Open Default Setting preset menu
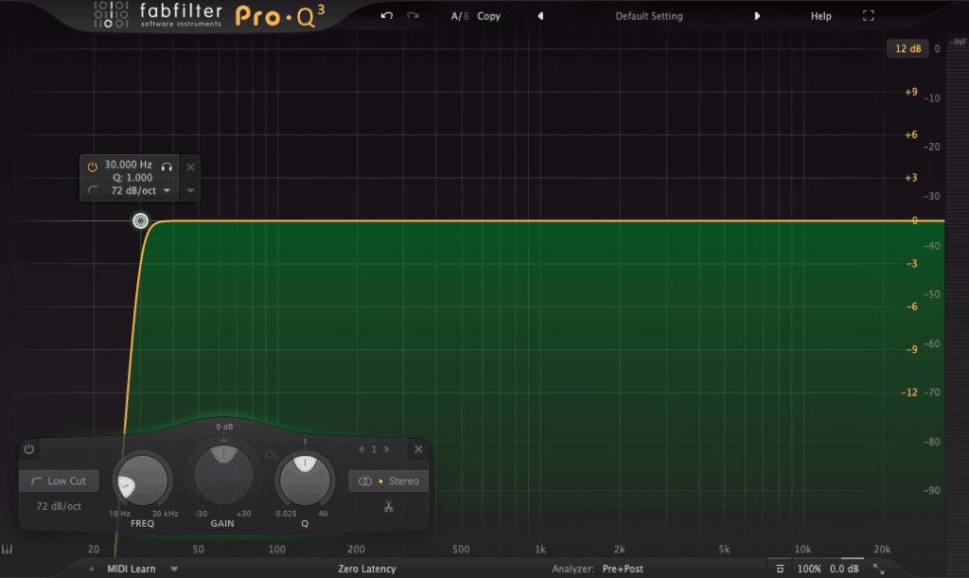This screenshot has height=578, width=969. (x=649, y=16)
